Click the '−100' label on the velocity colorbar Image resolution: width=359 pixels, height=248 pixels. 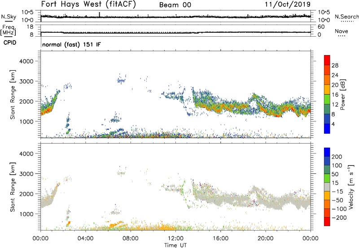[x=339, y=209]
